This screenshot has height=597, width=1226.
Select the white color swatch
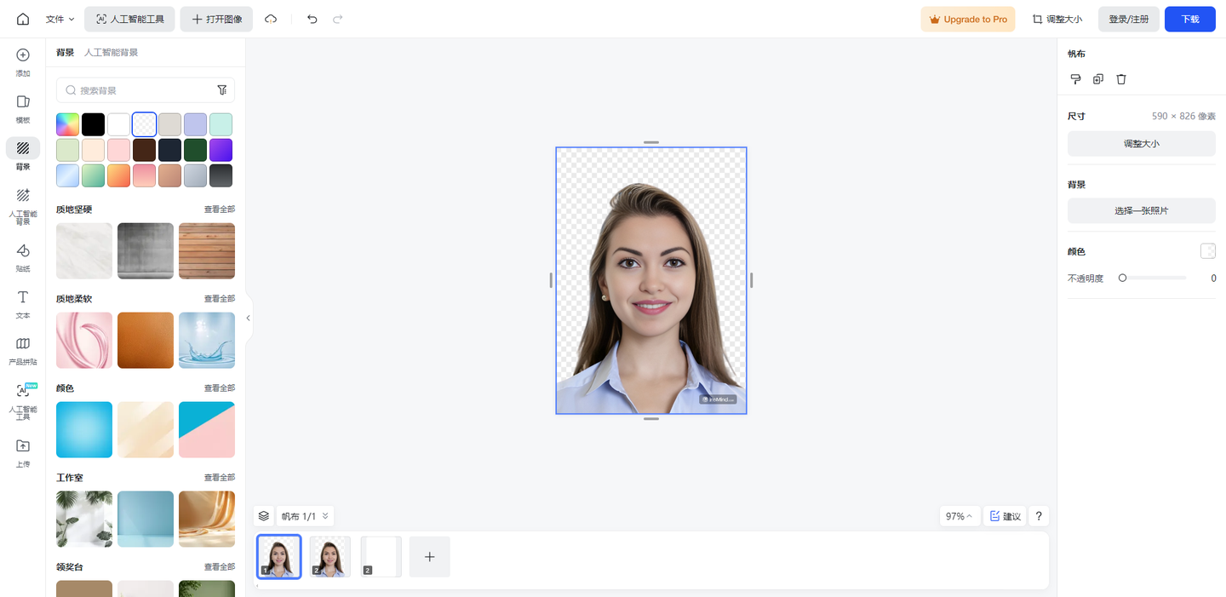[118, 124]
